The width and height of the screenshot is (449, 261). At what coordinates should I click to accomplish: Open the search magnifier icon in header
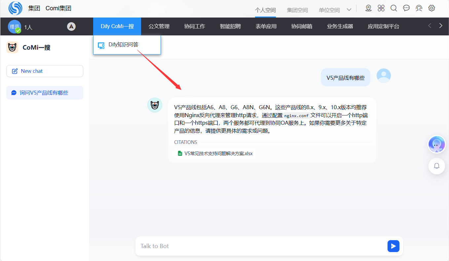click(393, 8)
